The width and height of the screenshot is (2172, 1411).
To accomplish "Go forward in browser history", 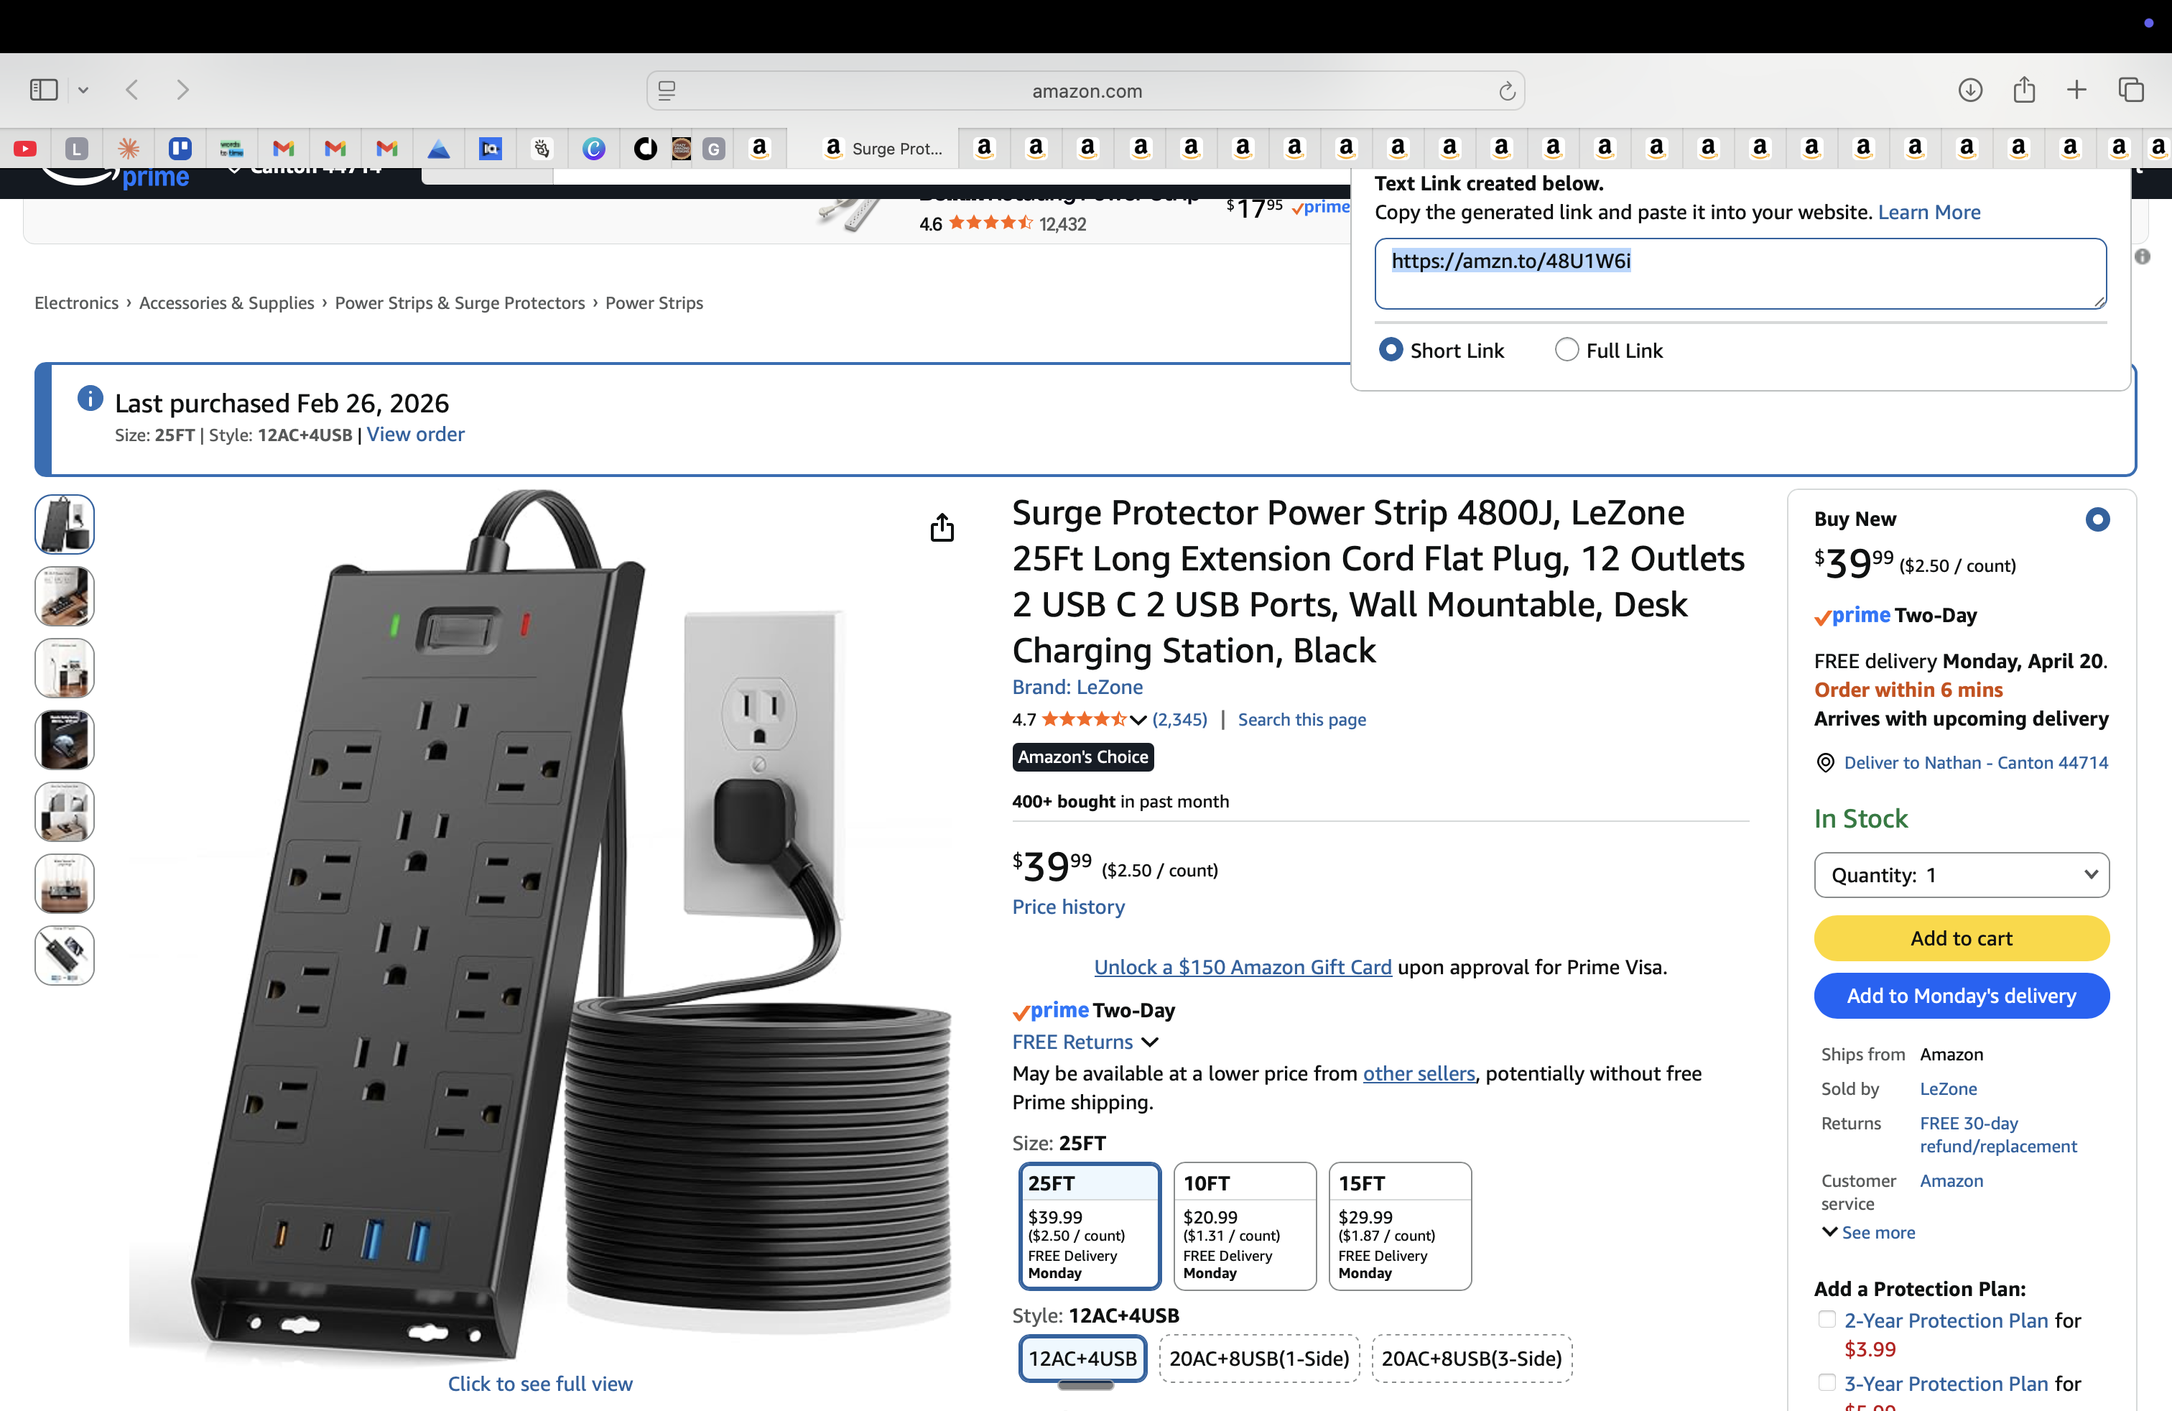I will [182, 89].
